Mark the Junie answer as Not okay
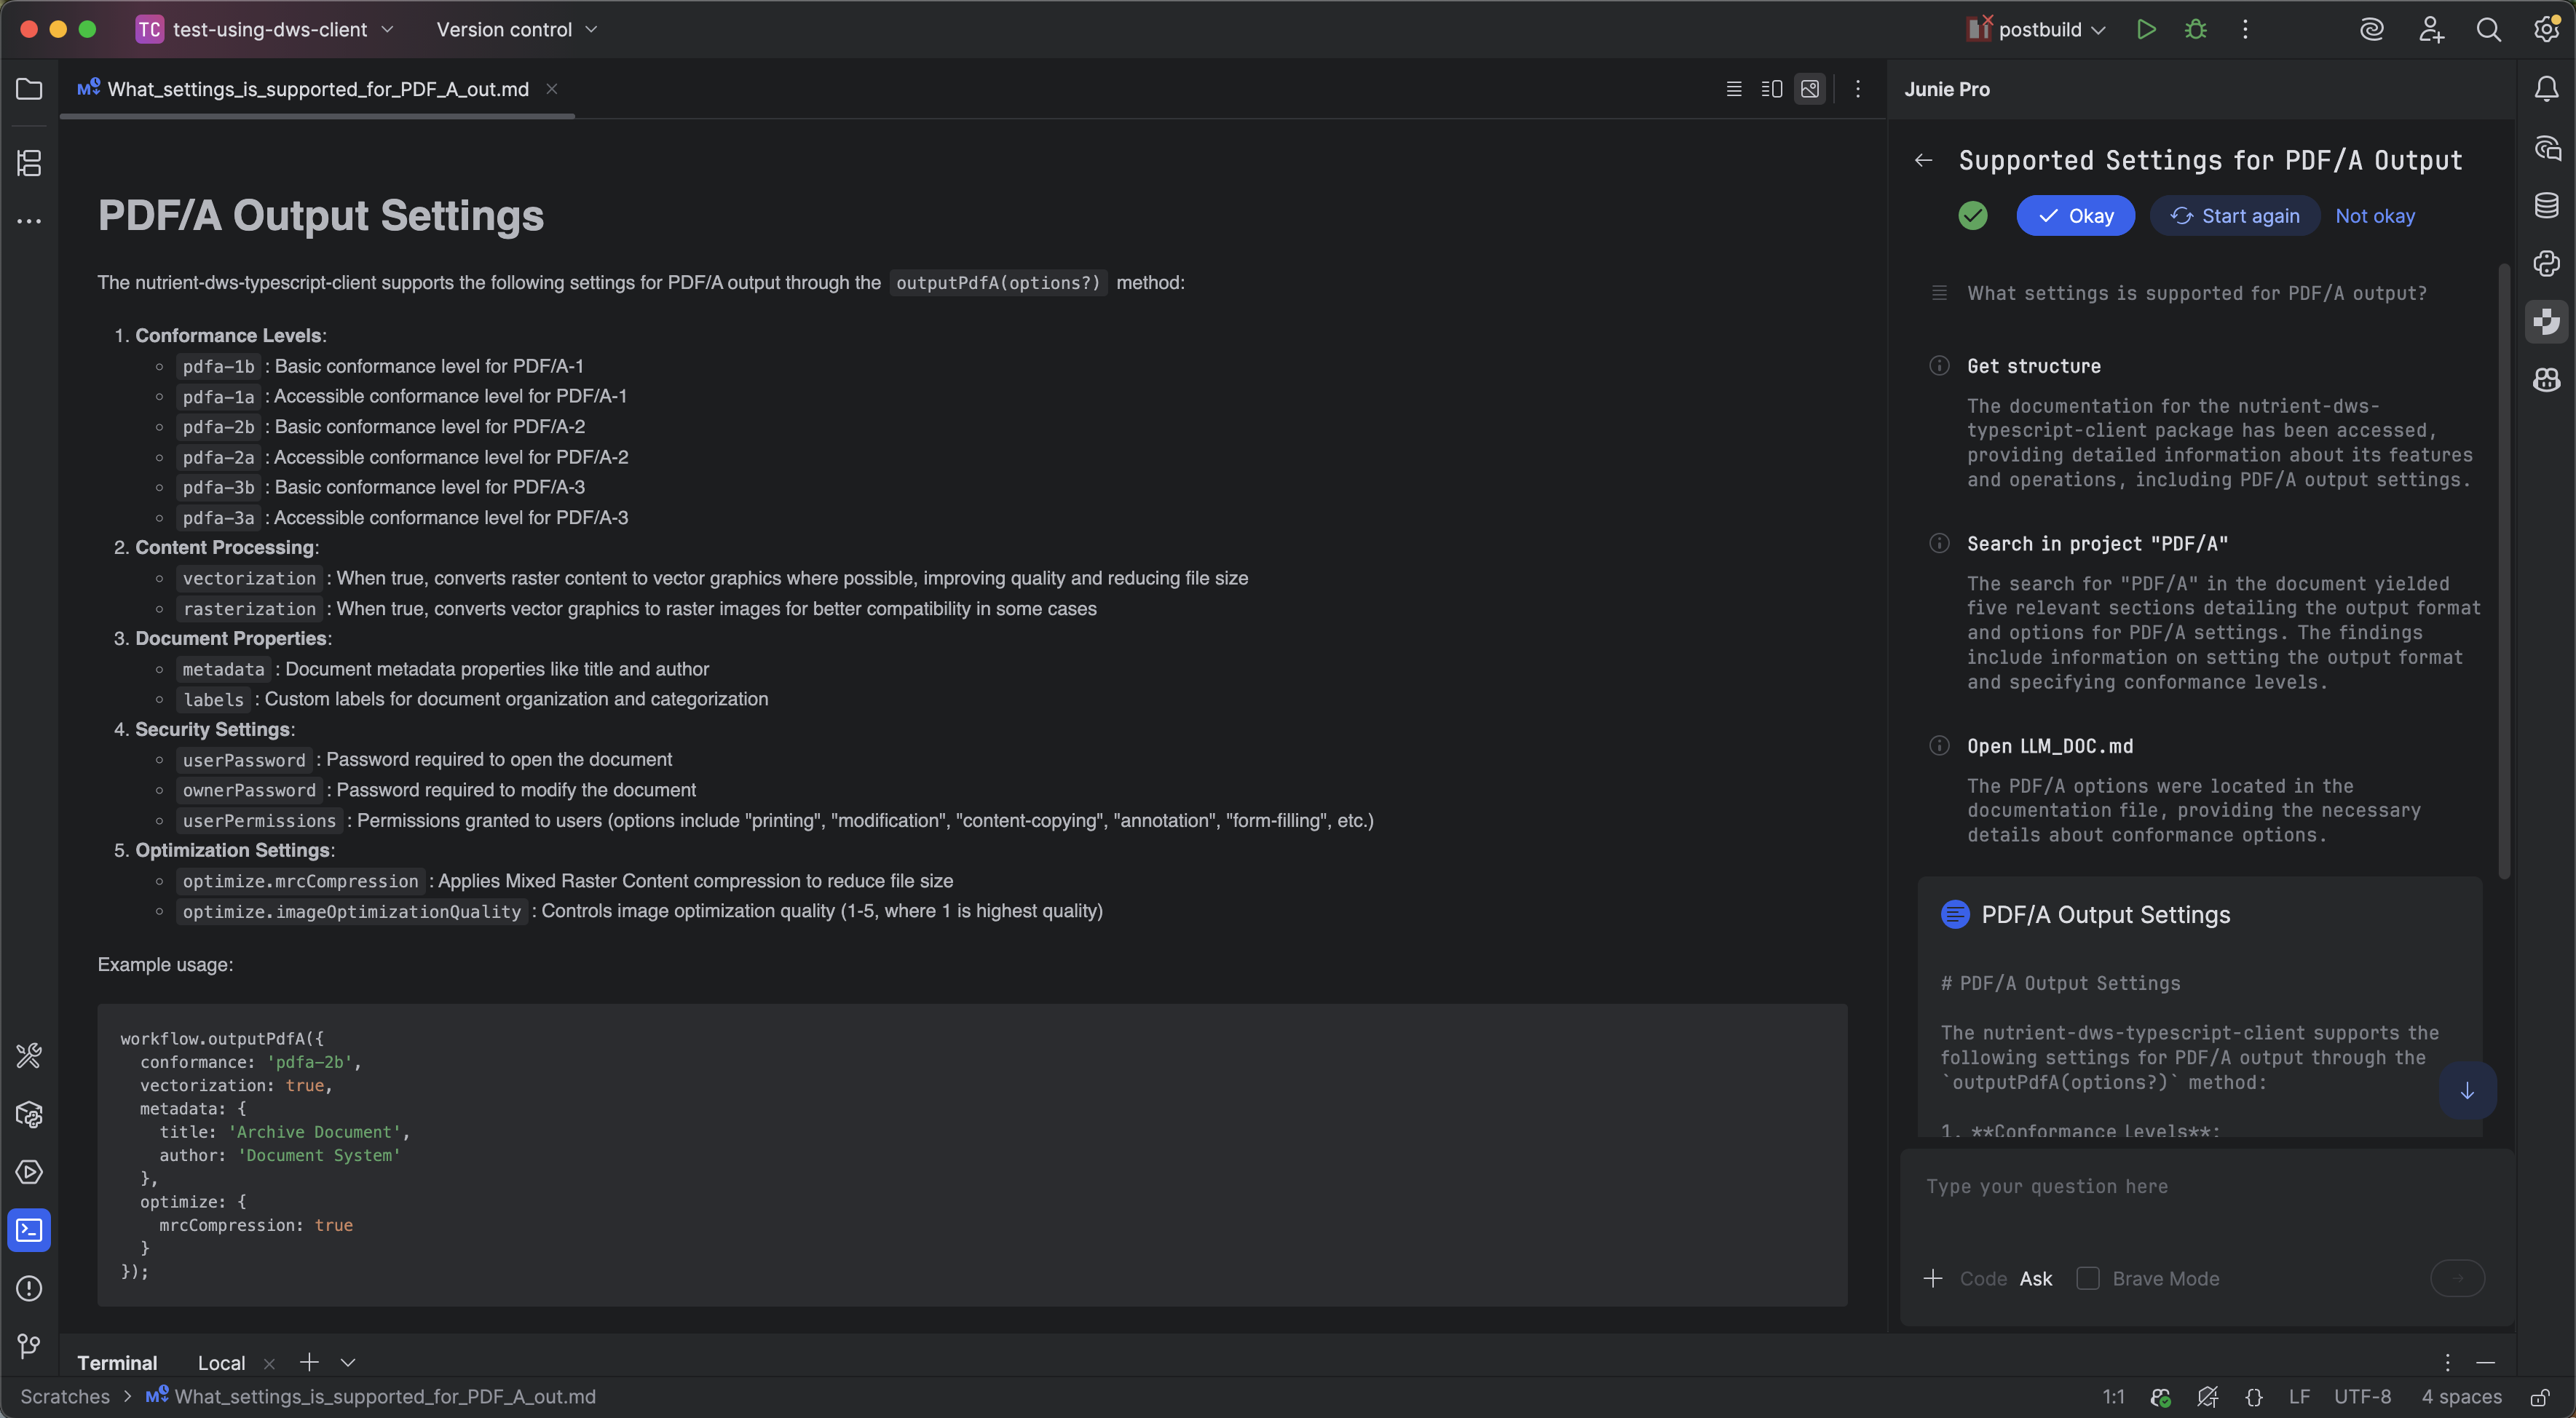 pos(2376,215)
